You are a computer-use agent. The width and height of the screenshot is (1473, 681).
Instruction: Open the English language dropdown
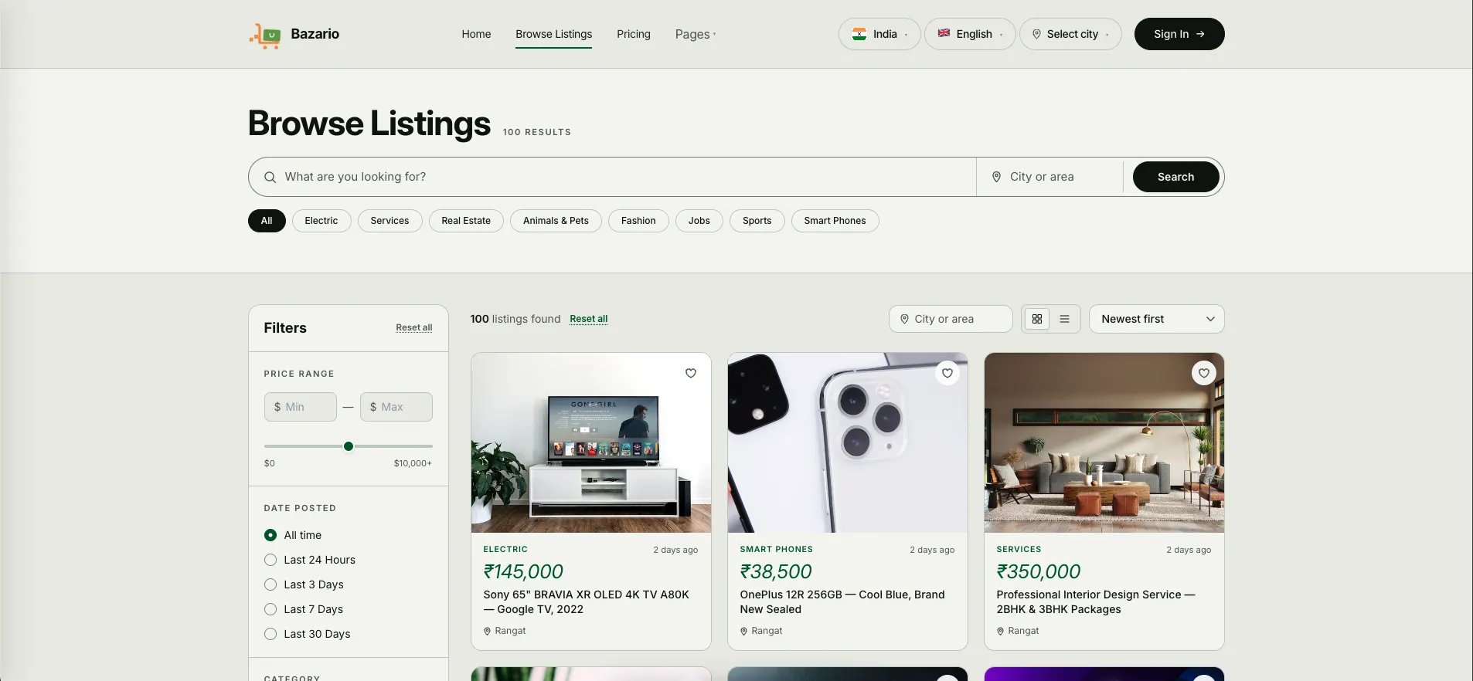(x=970, y=34)
